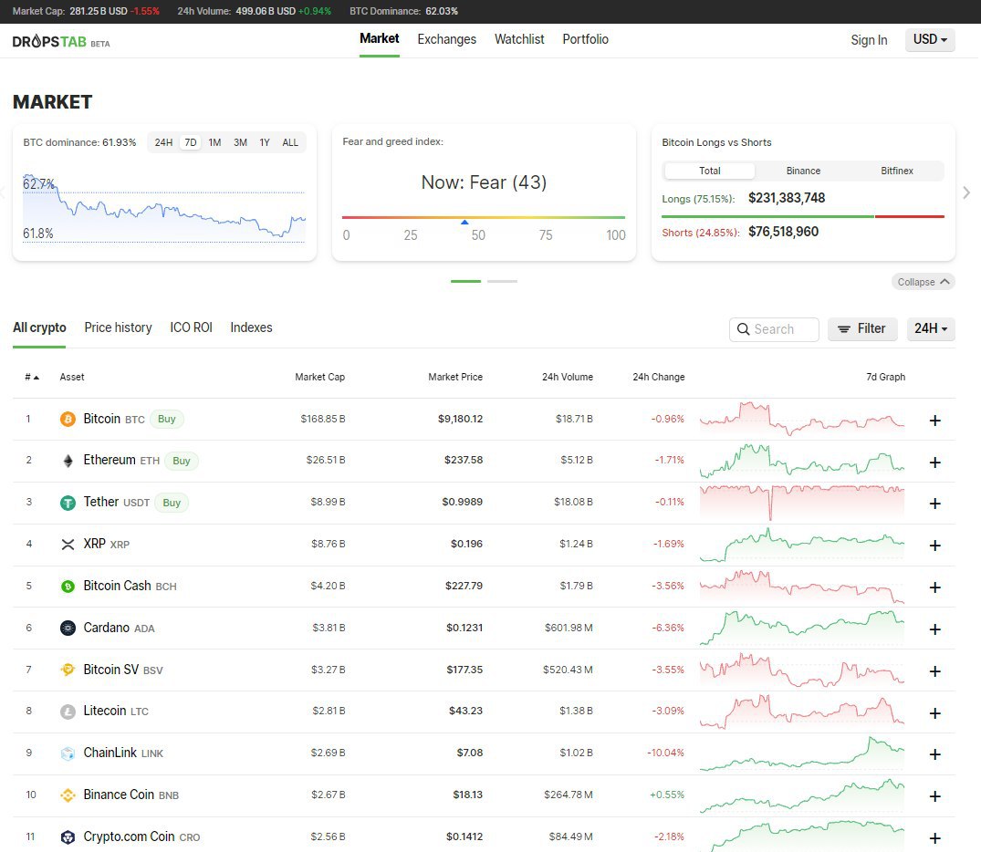
Task: Sort by Market Price column header
Action: (x=454, y=378)
